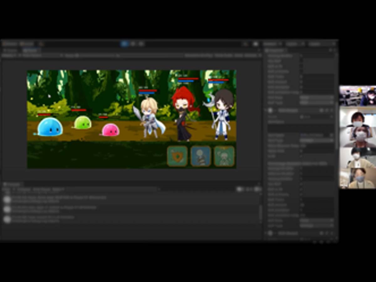
Task: Select the second video participant thumbnail
Action: click(358, 117)
